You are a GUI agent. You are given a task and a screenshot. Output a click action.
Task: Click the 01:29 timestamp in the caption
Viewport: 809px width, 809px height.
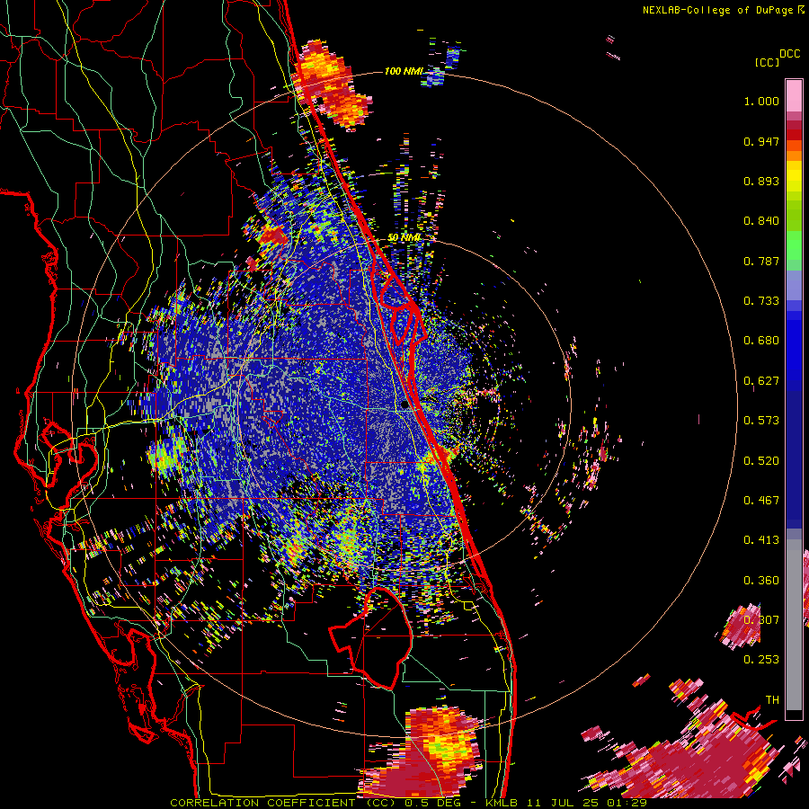click(x=627, y=803)
